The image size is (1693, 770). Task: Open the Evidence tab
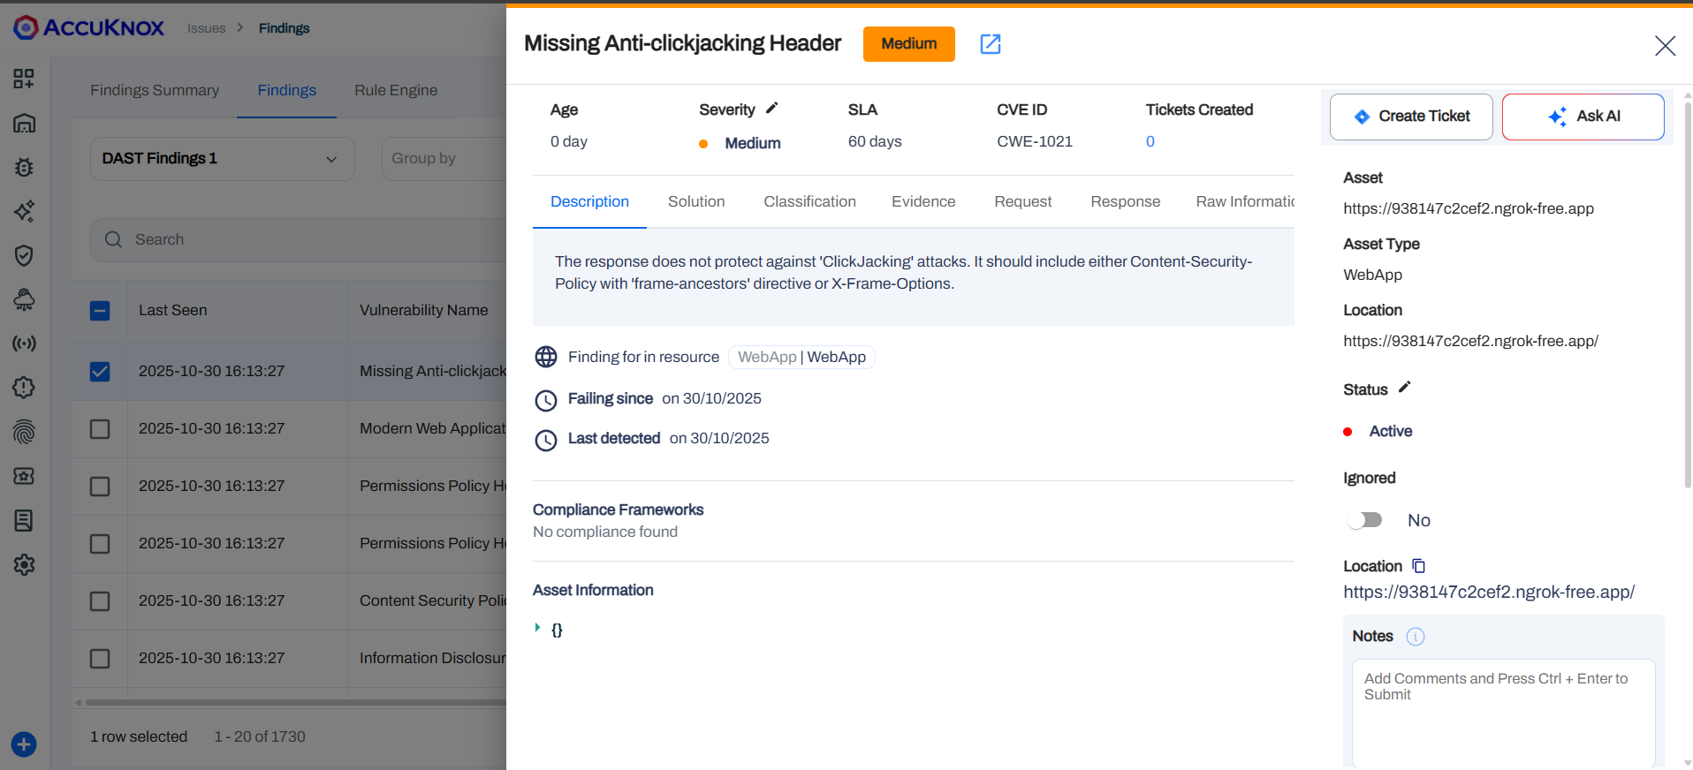coord(922,202)
